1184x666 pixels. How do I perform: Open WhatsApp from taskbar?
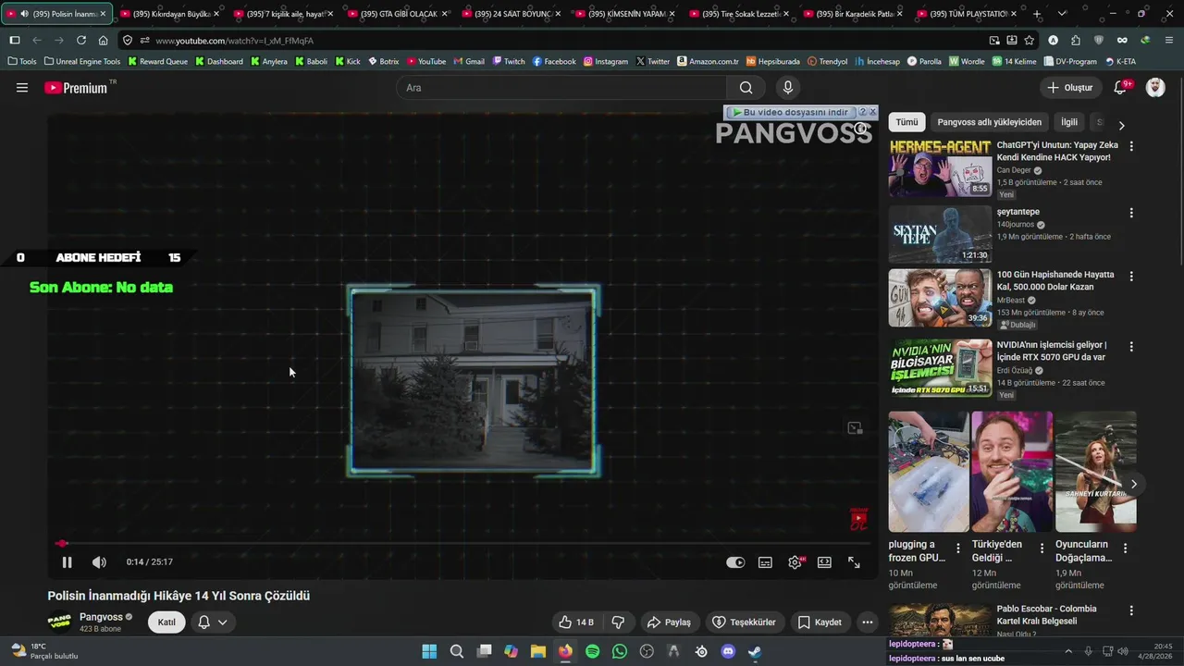point(620,651)
